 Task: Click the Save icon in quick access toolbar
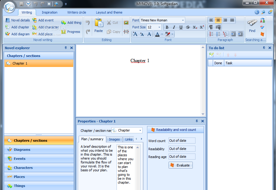pyautogui.click(x=21, y=4)
